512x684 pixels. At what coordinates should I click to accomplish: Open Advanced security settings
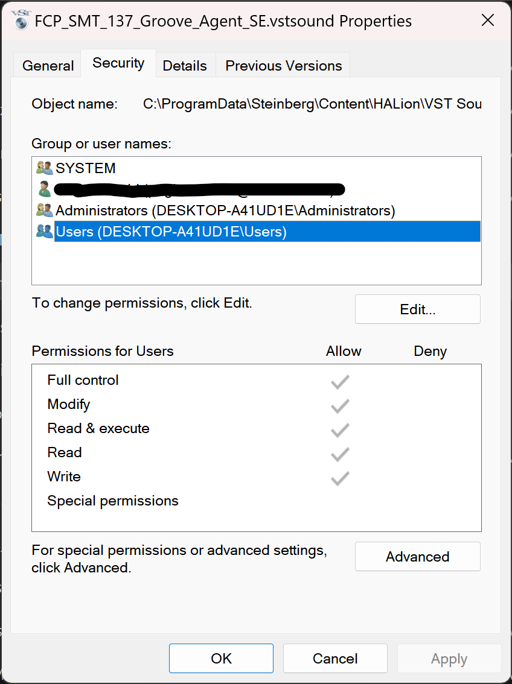pos(417,556)
